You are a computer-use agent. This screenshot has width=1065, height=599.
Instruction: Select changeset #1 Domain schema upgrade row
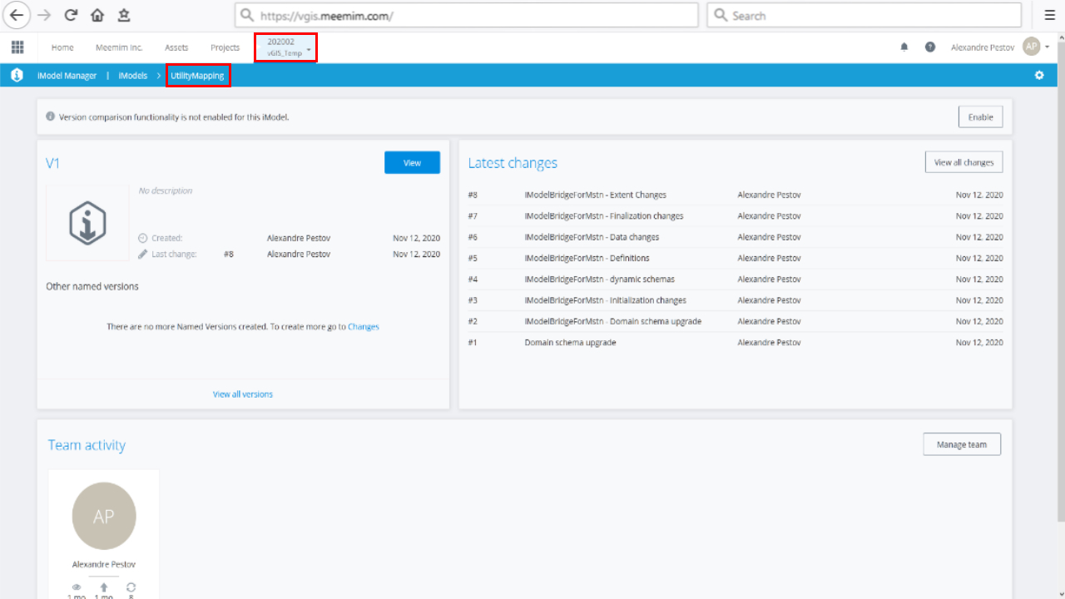point(736,343)
